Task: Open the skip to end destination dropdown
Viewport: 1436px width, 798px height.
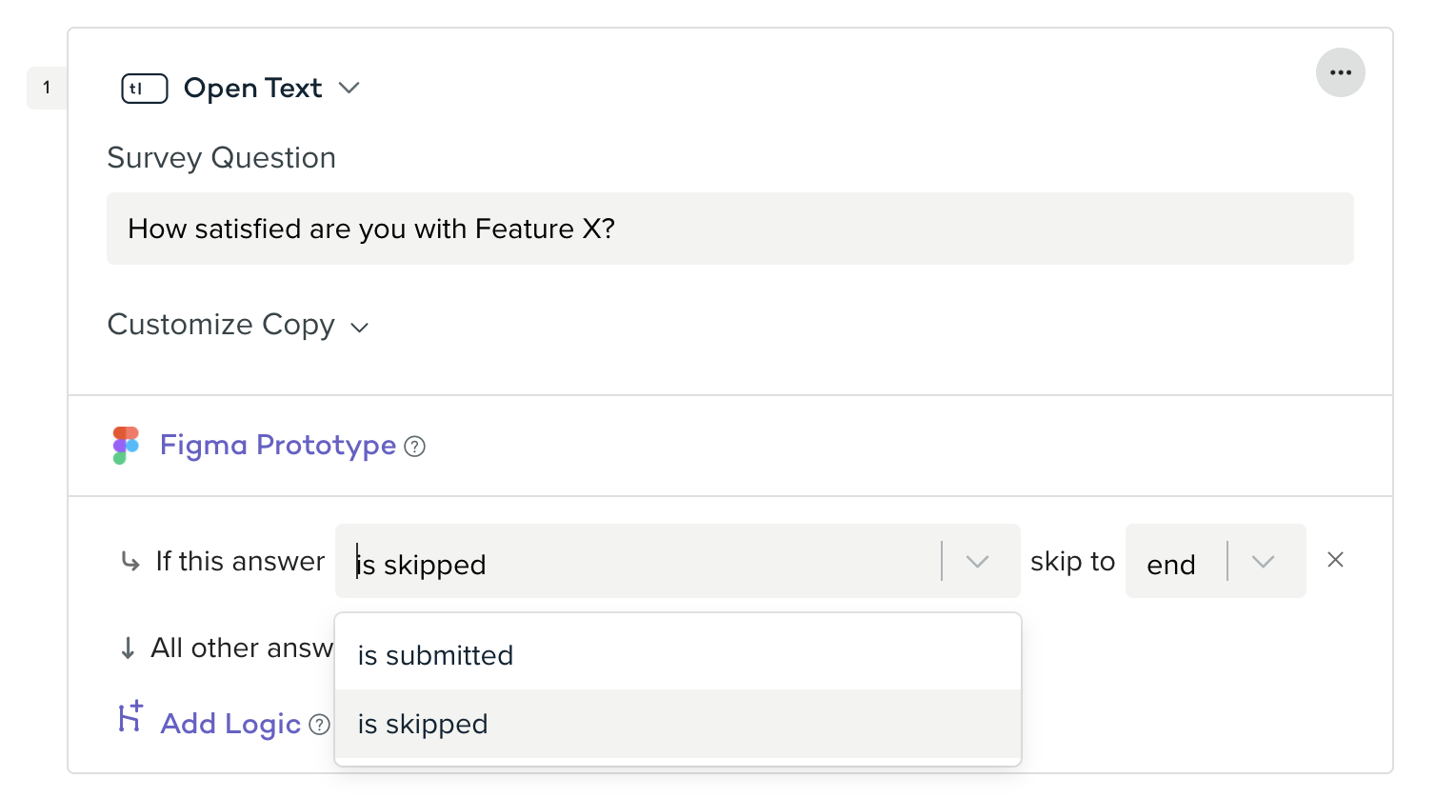Action: tap(1263, 562)
